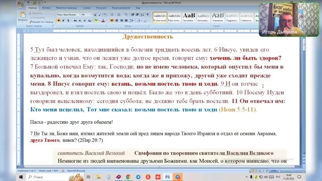Switch to the Вставка ribbon tab
The image size is (322, 181).
pyautogui.click(x=46, y=8)
